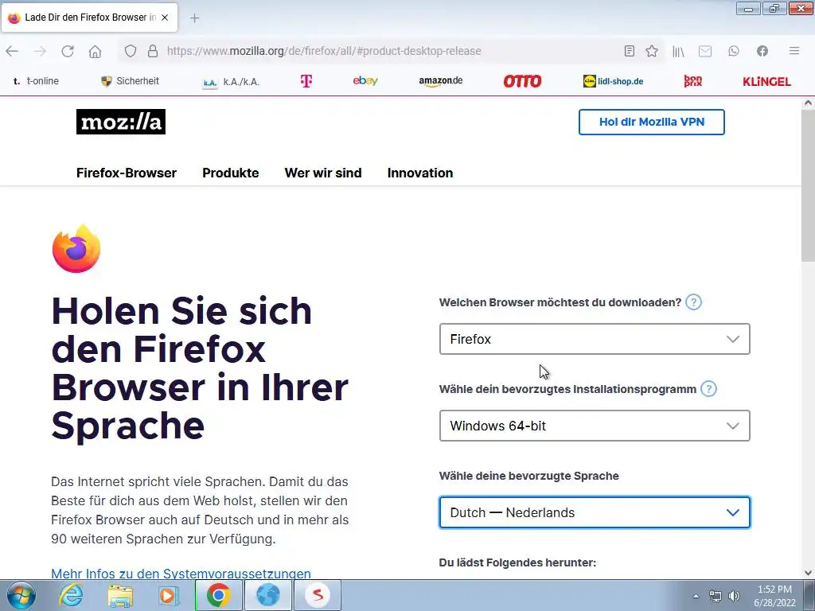Screen dimensions: 815x611
Task: Switch to the globe browser taskbar icon
Action: tap(268, 595)
